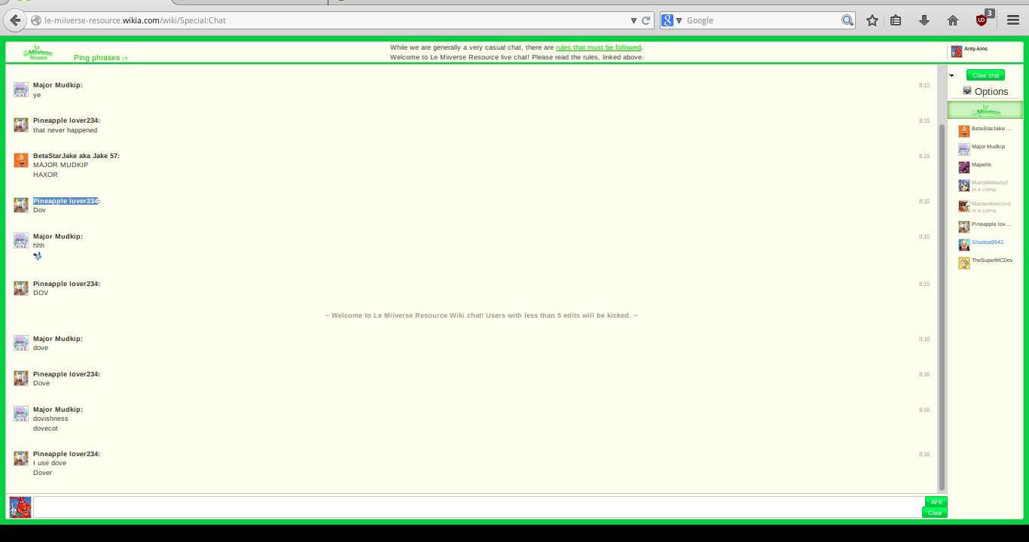Click BetaStarJake avatar beside 'MAJOR MUDKIP' message
1029x542 pixels.
point(21,160)
